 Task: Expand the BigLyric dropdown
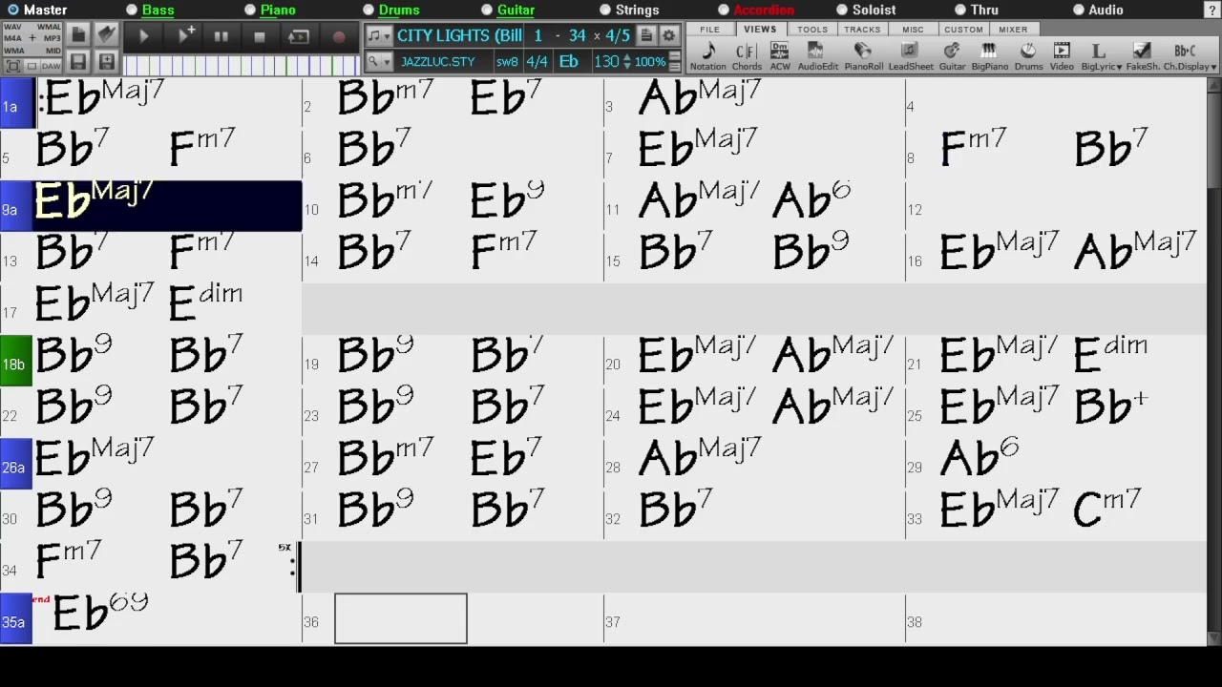click(x=1102, y=56)
